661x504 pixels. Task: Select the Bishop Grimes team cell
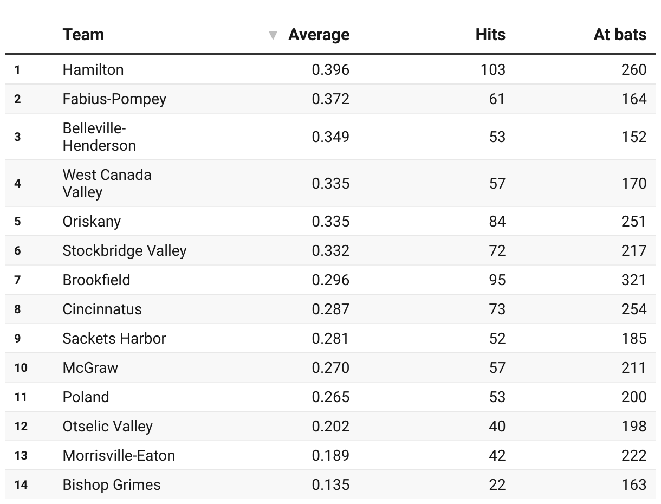(x=112, y=484)
